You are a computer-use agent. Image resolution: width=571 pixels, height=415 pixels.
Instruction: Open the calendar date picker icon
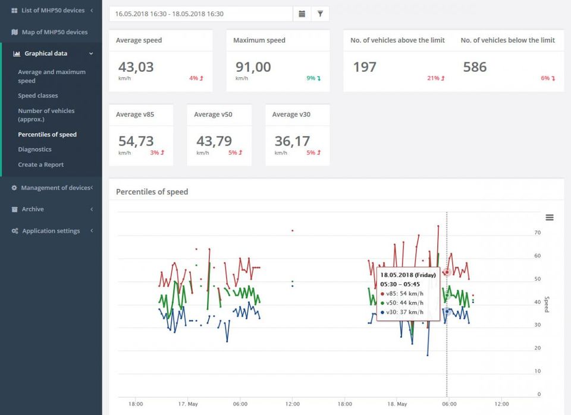pyautogui.click(x=302, y=14)
